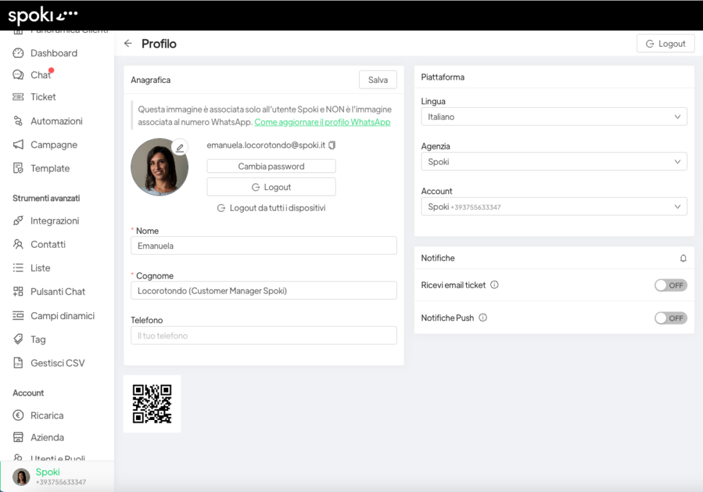Click the Tag icon in sidebar
The height and width of the screenshot is (492, 703).
pyautogui.click(x=19, y=340)
